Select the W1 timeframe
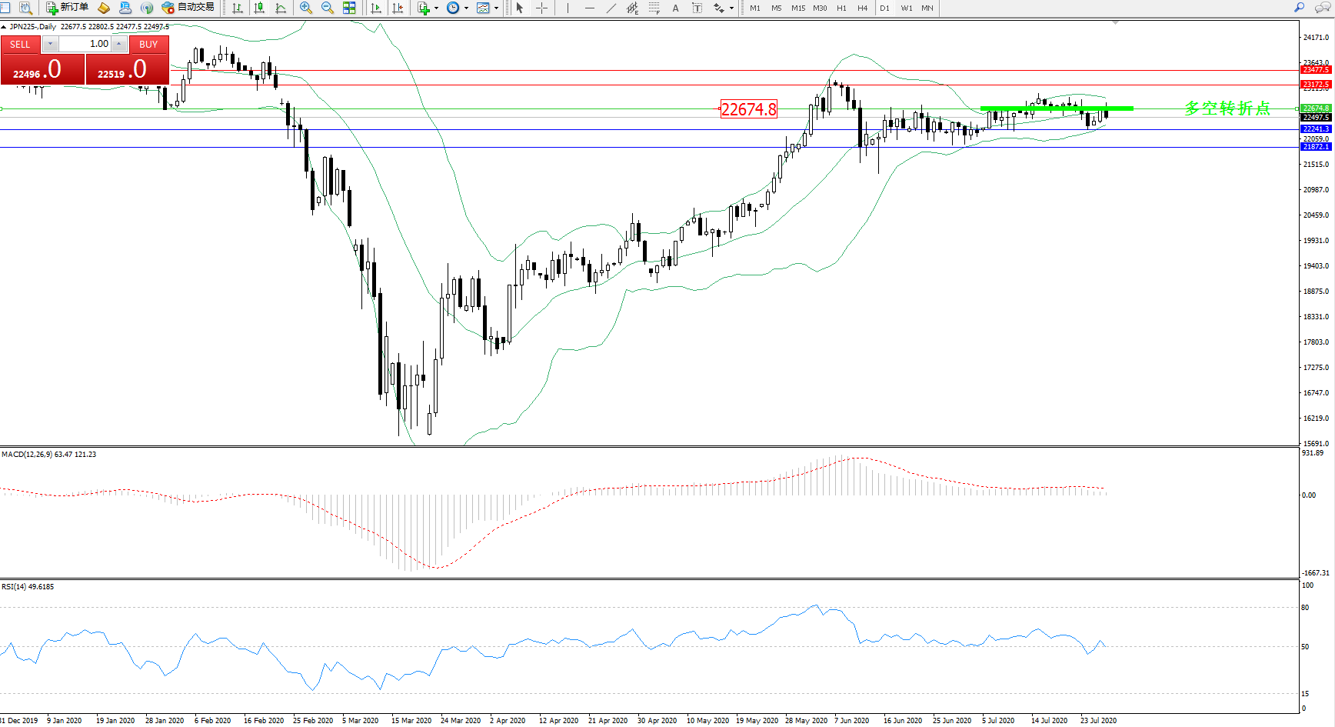The height and width of the screenshot is (727, 1335). point(907,8)
